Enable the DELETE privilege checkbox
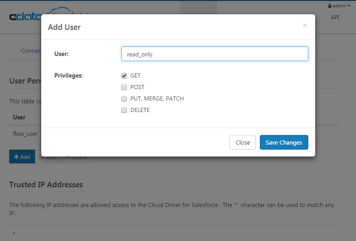This screenshot has height=241, width=356. 124,110
